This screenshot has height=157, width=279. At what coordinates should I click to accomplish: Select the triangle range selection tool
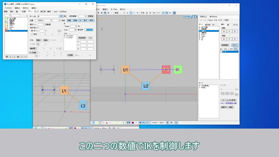pos(134,13)
